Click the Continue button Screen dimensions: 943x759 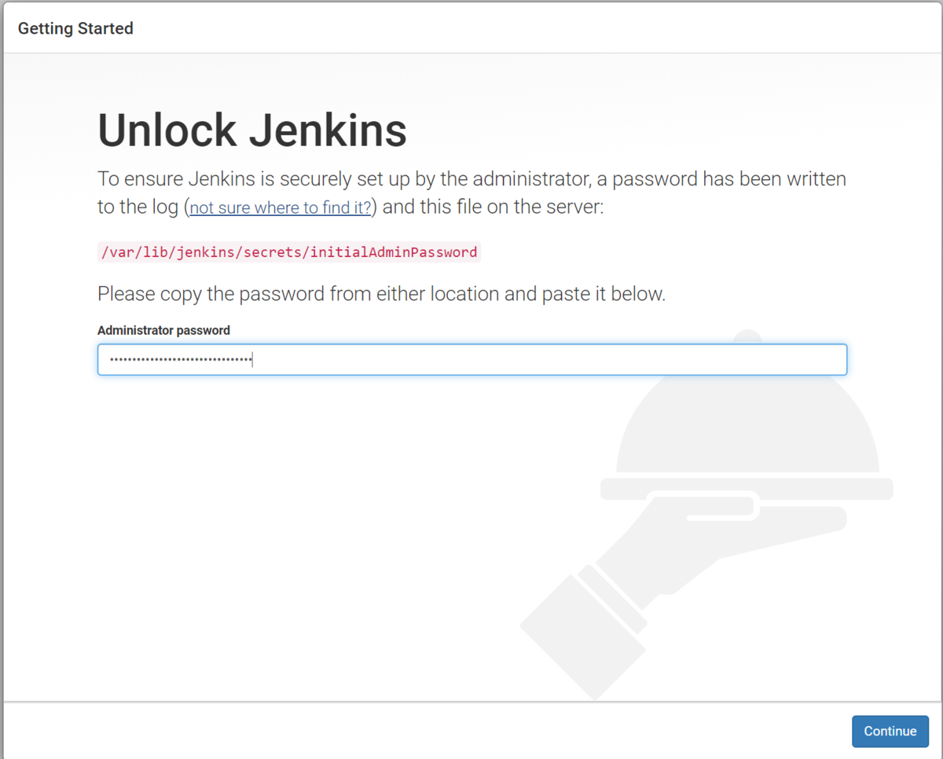(890, 731)
